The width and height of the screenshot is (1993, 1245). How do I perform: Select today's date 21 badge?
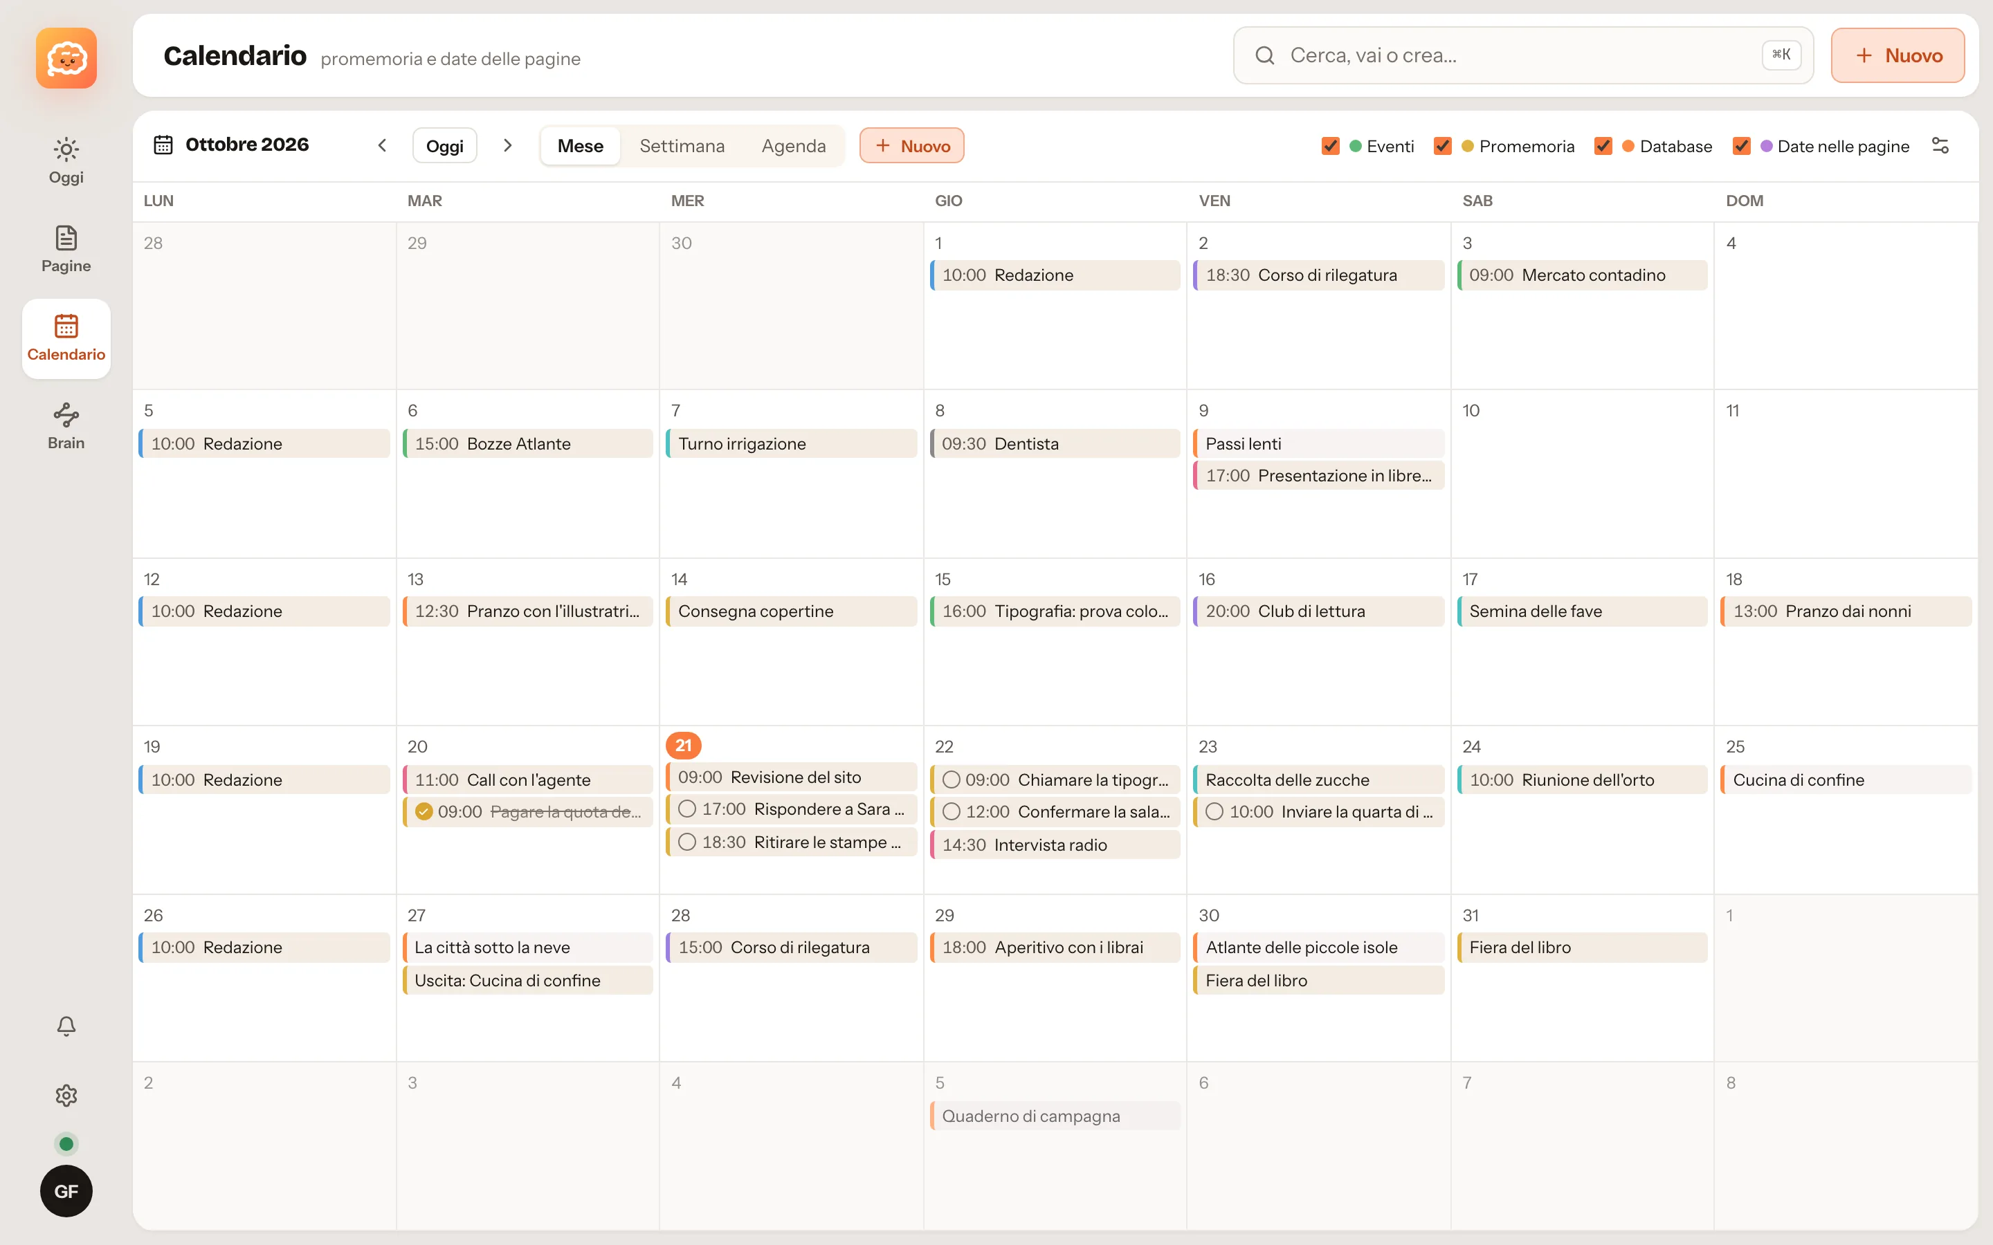(683, 746)
